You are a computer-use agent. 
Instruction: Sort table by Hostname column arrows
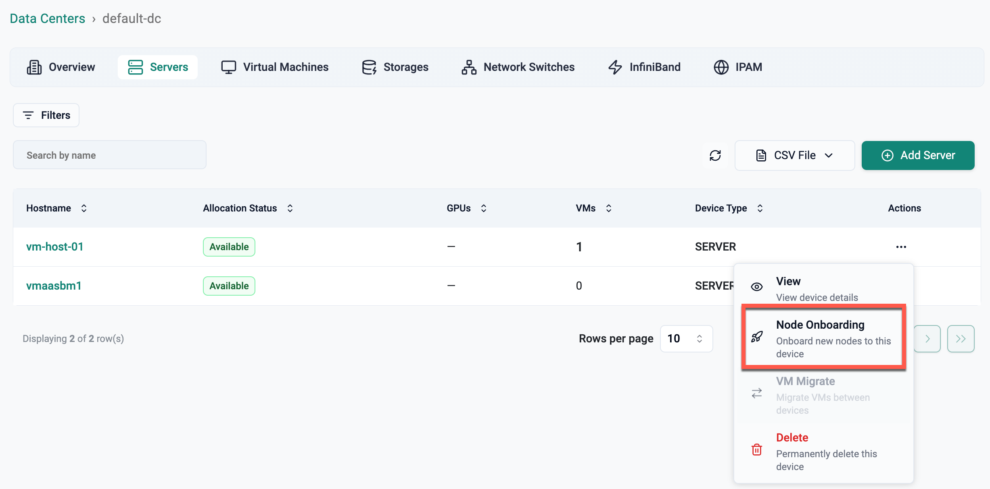coord(84,208)
